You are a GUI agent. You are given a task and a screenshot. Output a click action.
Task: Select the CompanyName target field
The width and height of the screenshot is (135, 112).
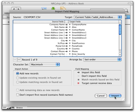pyautogui.click(x=79, y=25)
